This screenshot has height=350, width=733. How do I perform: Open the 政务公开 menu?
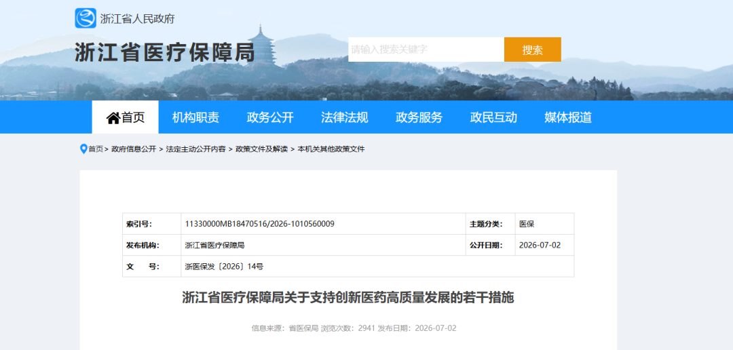tap(270, 117)
